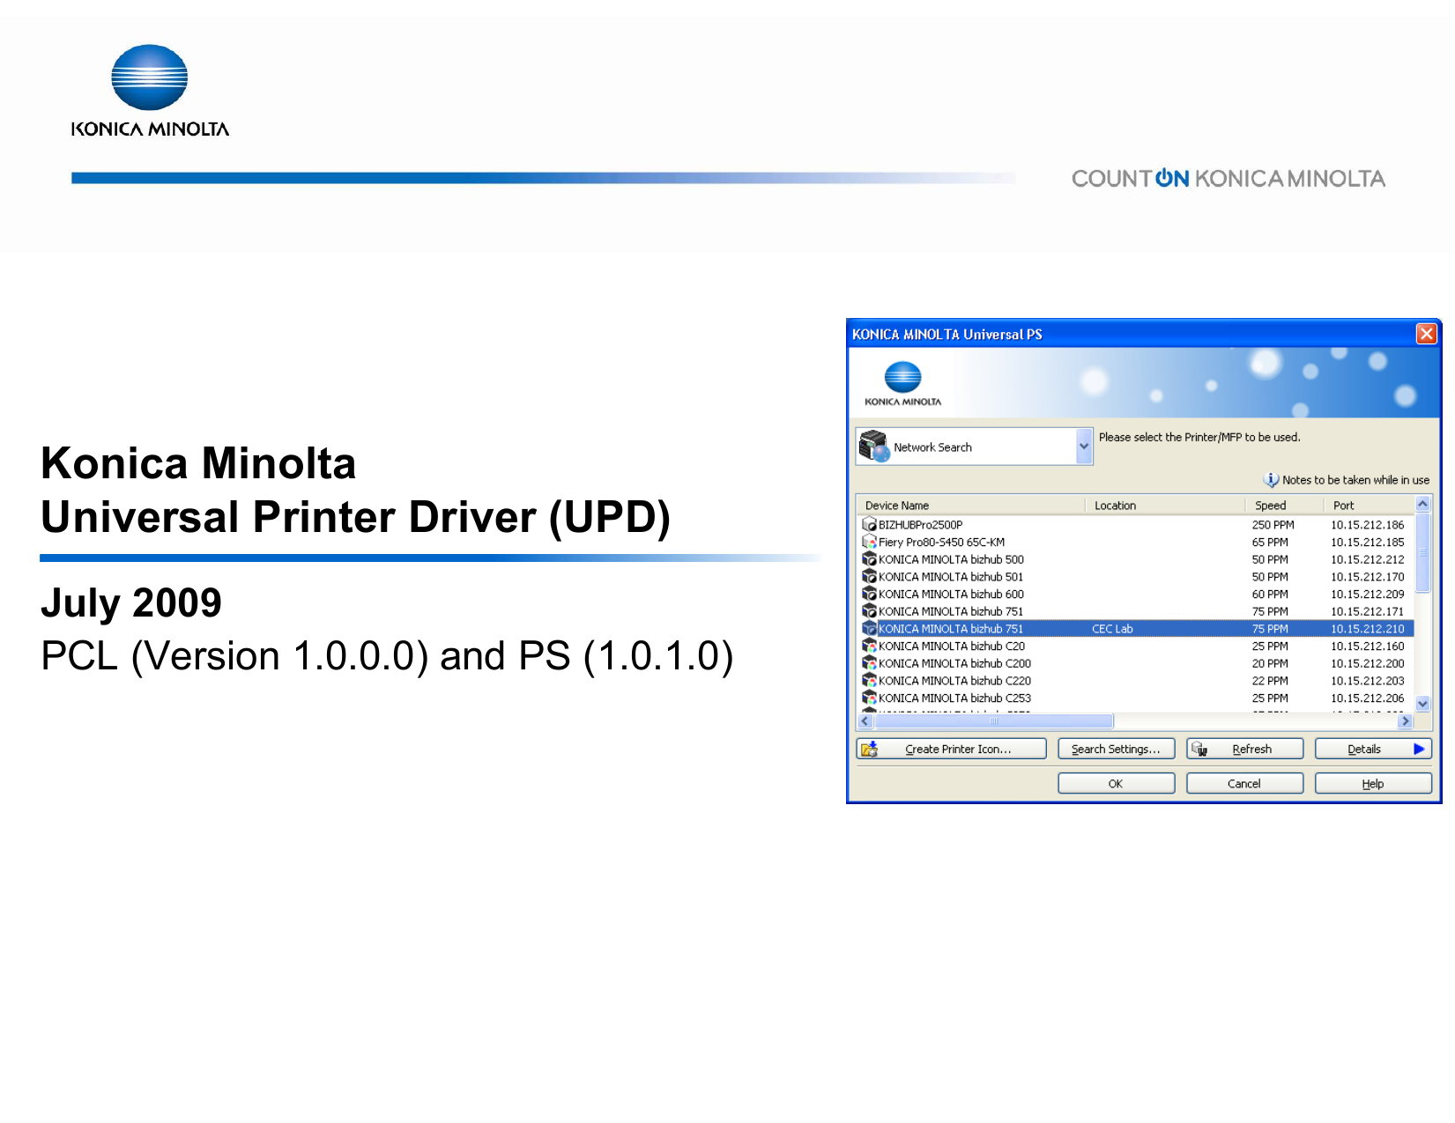Click port value 10.15.212.185

1368,543
